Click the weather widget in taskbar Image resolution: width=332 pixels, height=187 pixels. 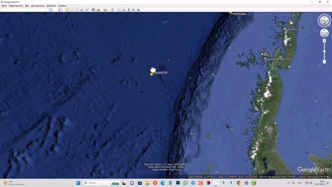click(14, 183)
